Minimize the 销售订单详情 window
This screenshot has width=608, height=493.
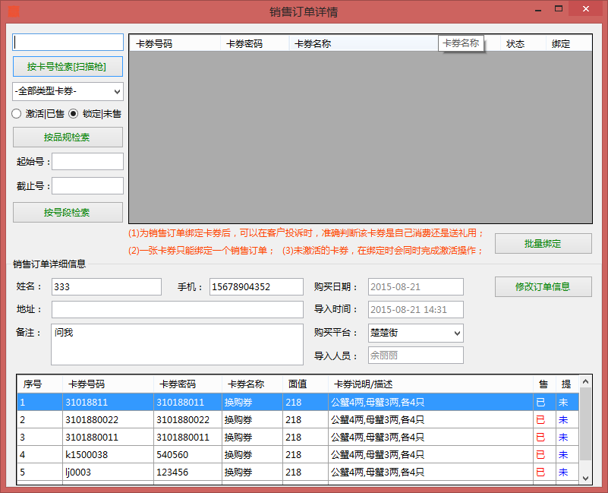click(x=538, y=9)
